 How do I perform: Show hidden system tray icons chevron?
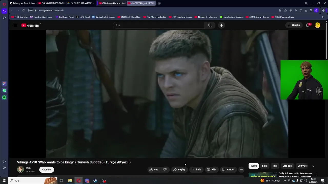point(285,181)
